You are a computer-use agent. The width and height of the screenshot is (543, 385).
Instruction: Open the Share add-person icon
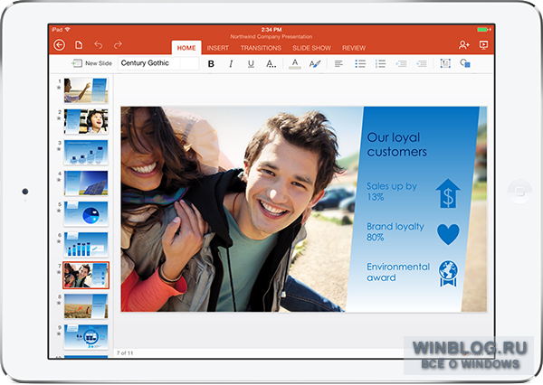pyautogui.click(x=463, y=45)
